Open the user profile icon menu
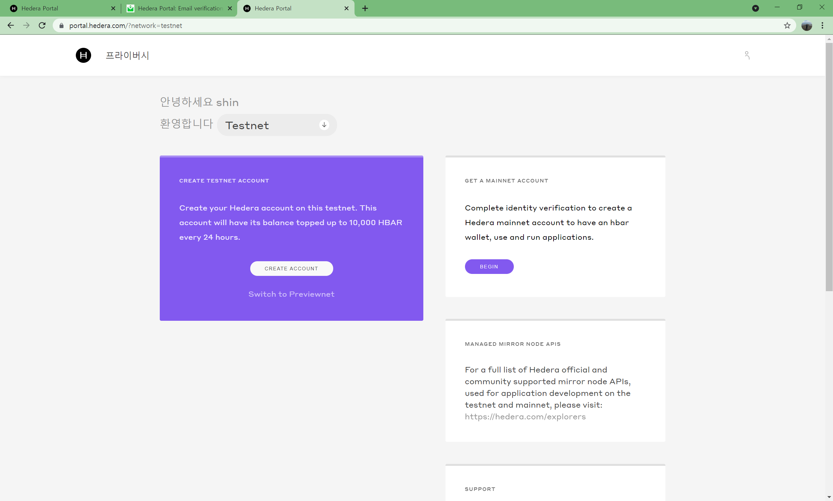833x501 pixels. (x=746, y=55)
